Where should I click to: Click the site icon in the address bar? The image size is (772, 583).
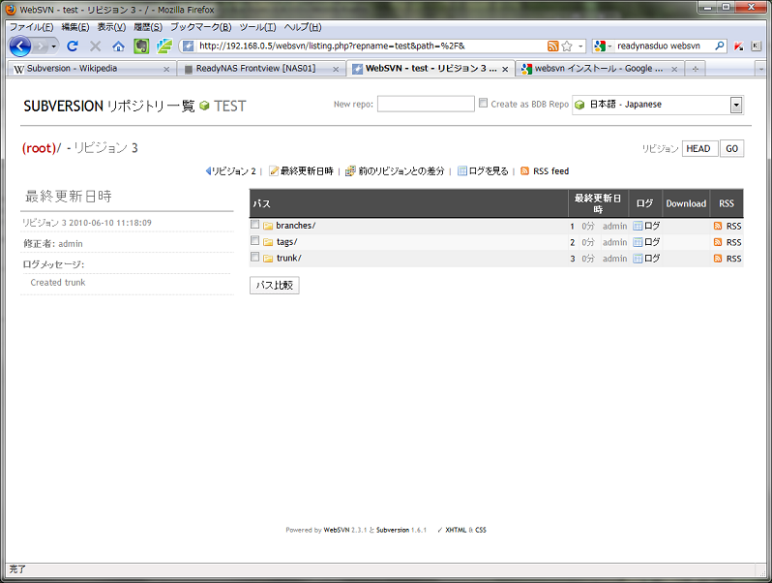[x=188, y=46]
